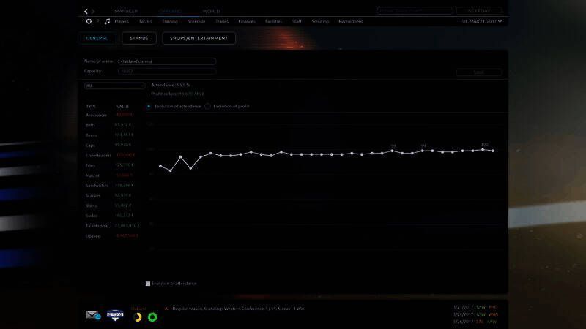Click the last data point on attendance graph
586x329 pixels.
(x=493, y=151)
